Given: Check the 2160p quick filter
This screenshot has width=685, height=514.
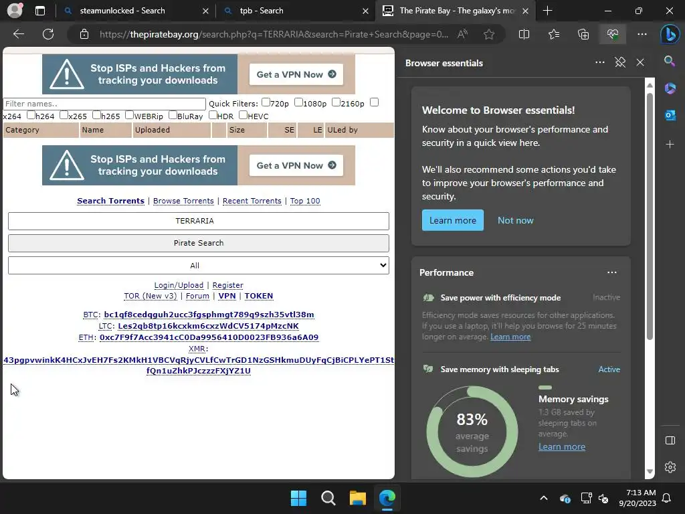Looking at the screenshot, I should pyautogui.click(x=336, y=102).
